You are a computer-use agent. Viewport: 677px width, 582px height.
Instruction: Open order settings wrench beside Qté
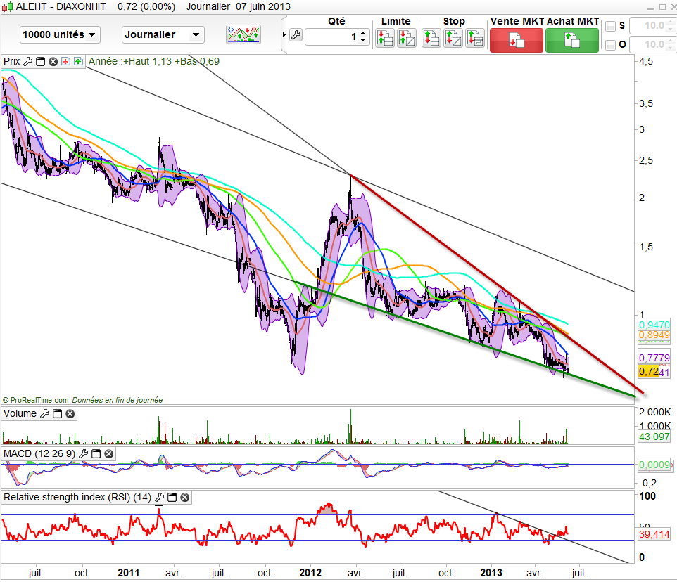coord(296,36)
